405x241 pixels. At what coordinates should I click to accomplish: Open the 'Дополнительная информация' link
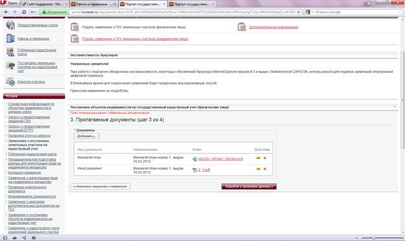tap(273, 27)
